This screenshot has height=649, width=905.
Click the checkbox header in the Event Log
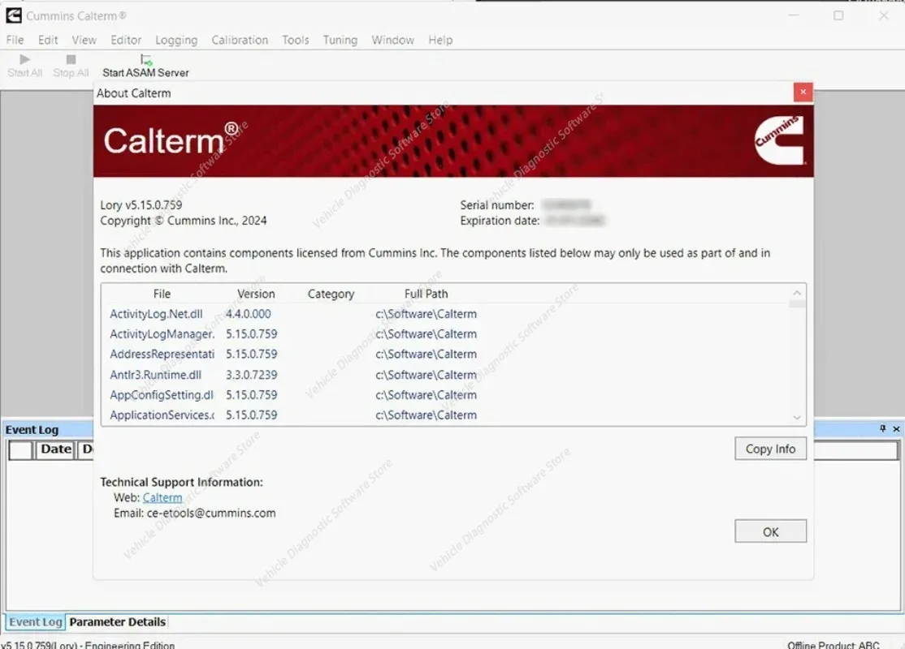20,449
